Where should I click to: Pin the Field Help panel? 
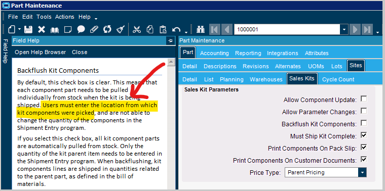[170, 40]
